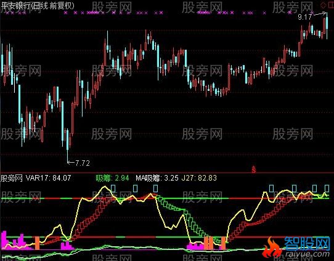Image resolution: width=334 pixels, height=261 pixels.
Task: Click the 股旁网 indicator name label
Action: 11,178
